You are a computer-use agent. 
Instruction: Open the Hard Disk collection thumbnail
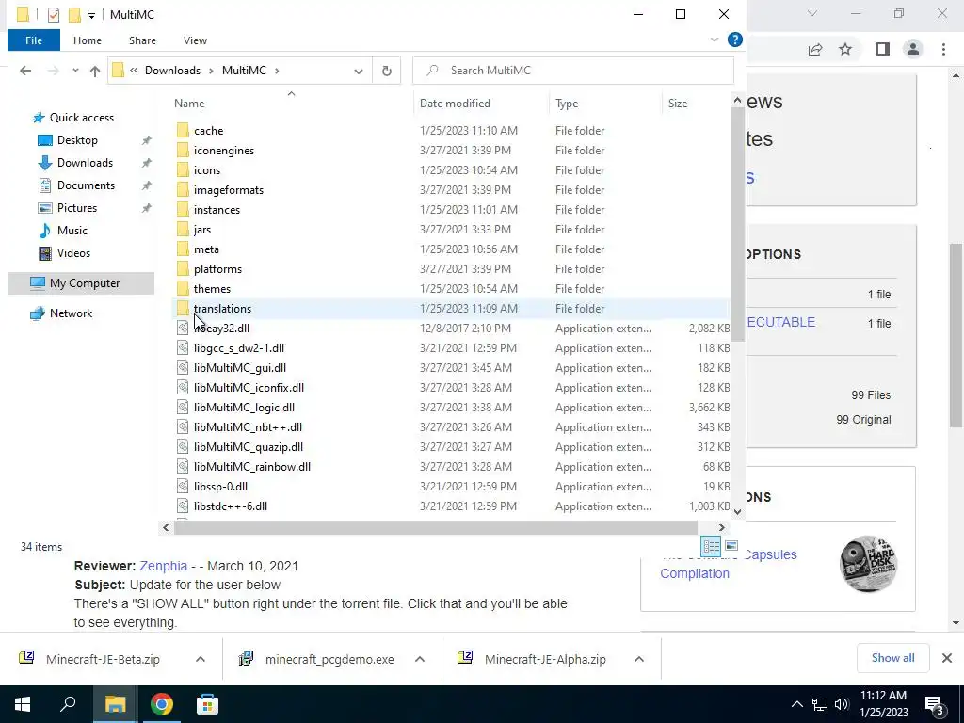pos(867,564)
